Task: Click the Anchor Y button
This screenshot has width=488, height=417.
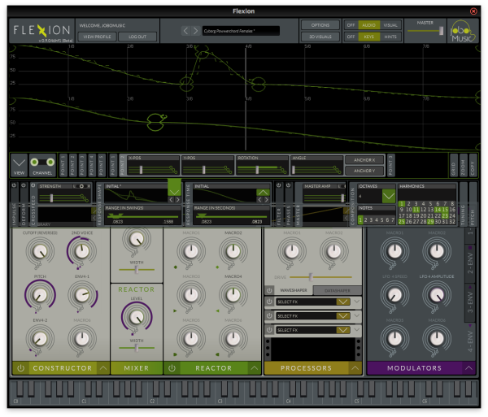Action: click(x=364, y=171)
